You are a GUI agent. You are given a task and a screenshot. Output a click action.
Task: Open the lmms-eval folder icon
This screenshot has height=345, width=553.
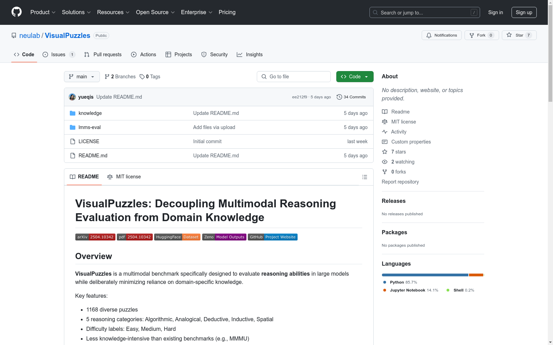point(73,127)
